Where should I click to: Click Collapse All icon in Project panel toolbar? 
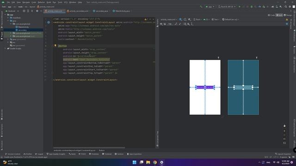32,11
